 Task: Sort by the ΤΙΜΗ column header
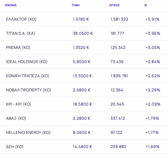pos(75,5)
